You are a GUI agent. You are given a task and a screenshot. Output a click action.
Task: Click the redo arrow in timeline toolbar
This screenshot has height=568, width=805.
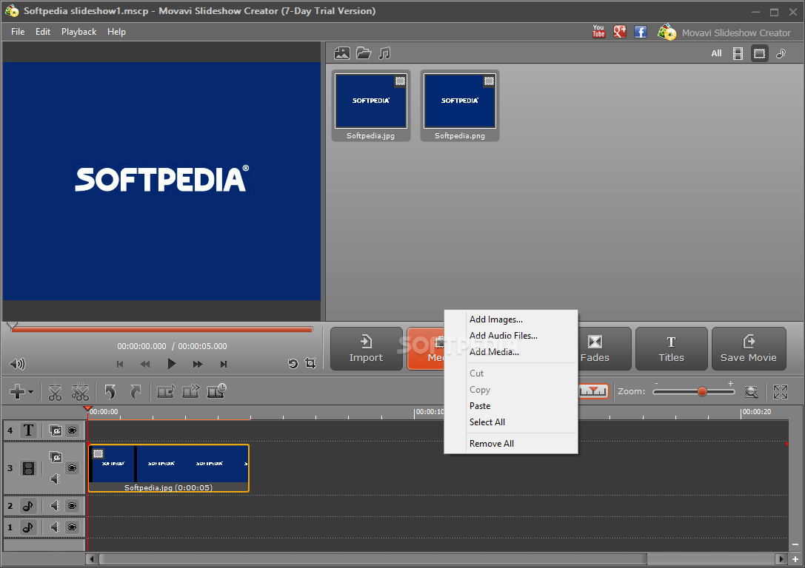(136, 392)
